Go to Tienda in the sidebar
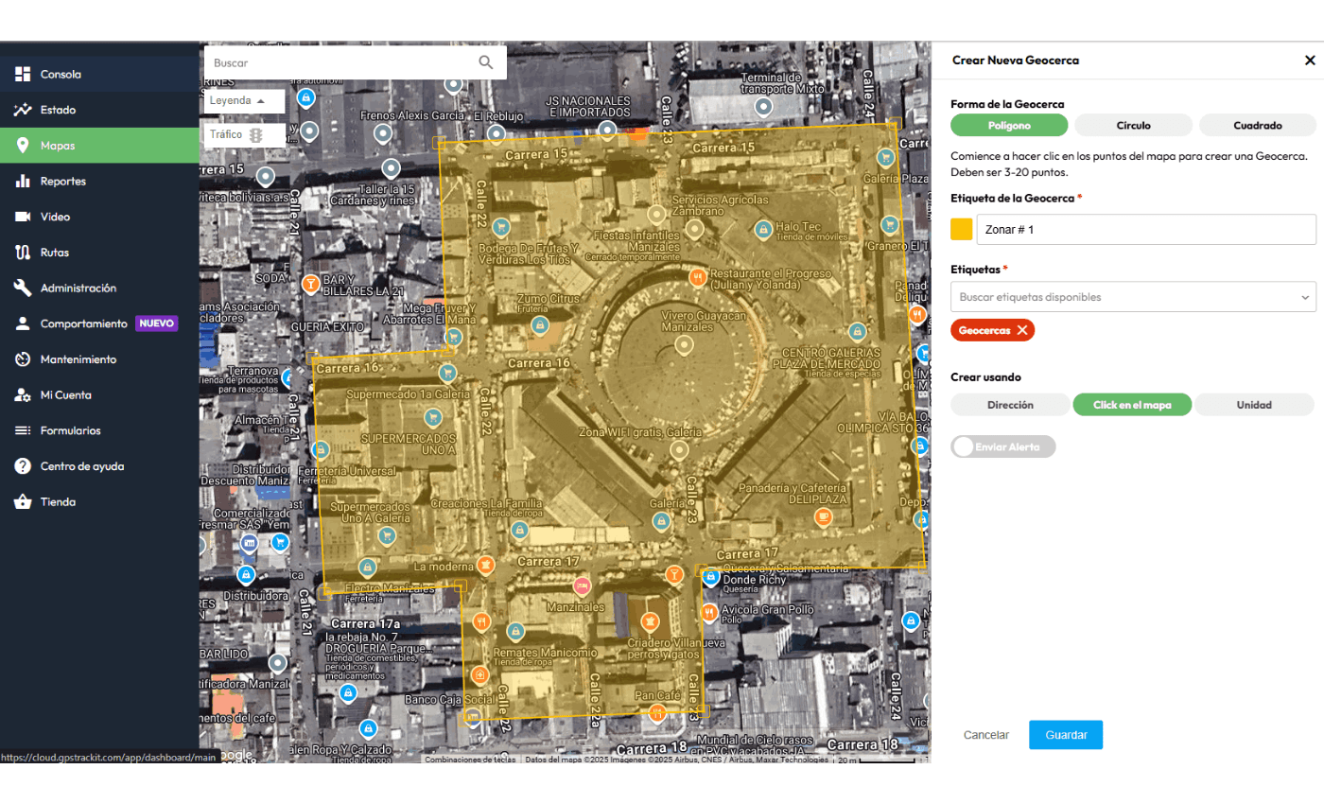The image size is (1324, 804). click(x=99, y=501)
